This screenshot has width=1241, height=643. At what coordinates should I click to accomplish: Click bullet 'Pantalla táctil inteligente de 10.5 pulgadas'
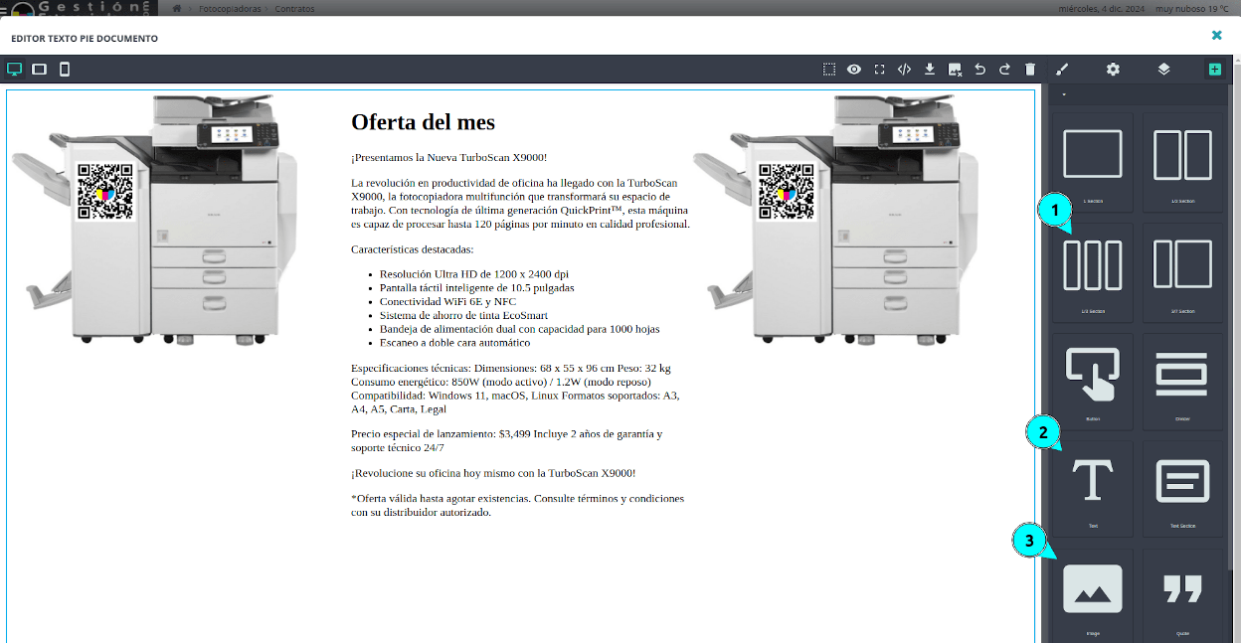coord(477,287)
